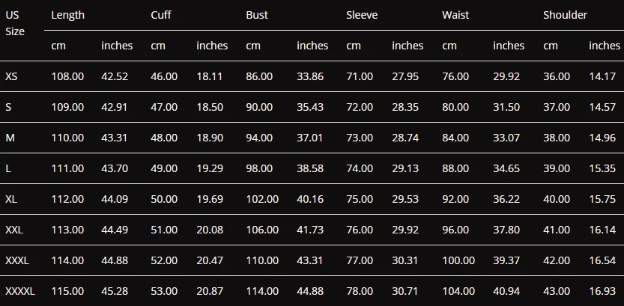The height and width of the screenshot is (306, 624).
Task: Click the Shoulder column header
Action: coord(565,15)
